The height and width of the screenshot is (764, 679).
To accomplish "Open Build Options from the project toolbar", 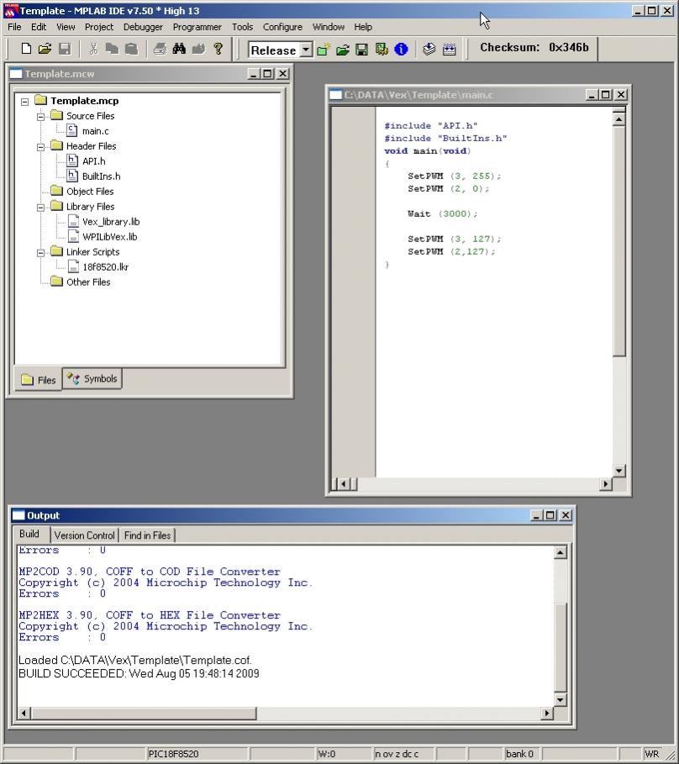I will tap(382, 50).
